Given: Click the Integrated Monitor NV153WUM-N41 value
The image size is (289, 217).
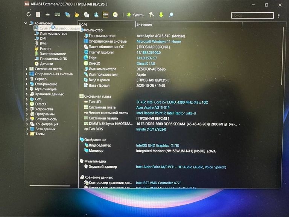Looking at the screenshot, I should point(176,151).
